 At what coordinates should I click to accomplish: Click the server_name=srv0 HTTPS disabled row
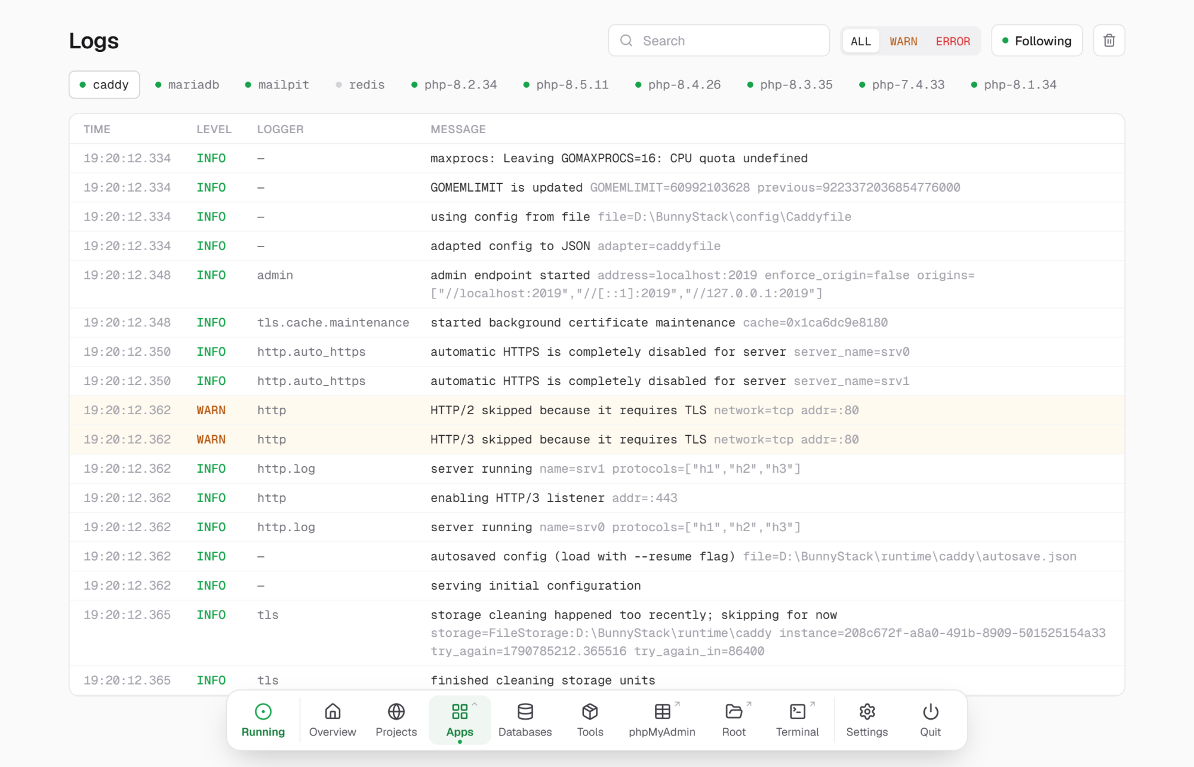pos(597,352)
